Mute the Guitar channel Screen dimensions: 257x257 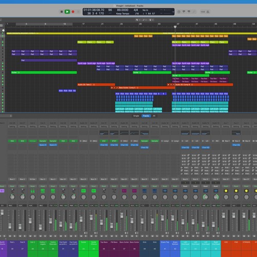pyautogui.click(x=81, y=236)
